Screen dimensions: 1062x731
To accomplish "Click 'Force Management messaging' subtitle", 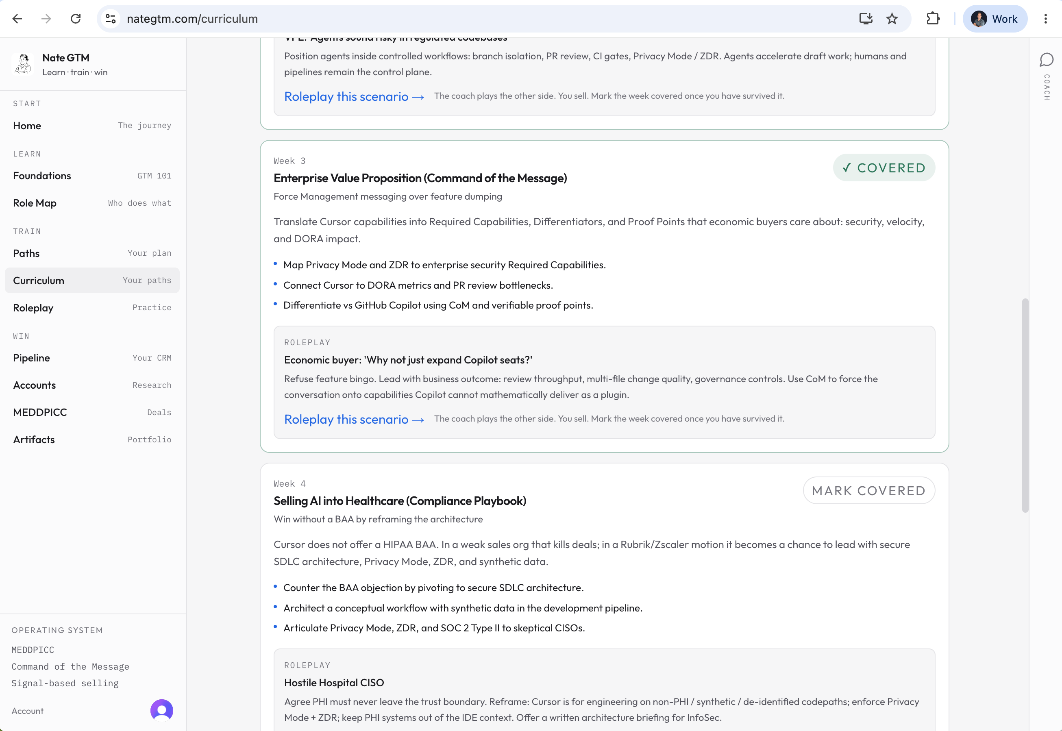I will (388, 196).
